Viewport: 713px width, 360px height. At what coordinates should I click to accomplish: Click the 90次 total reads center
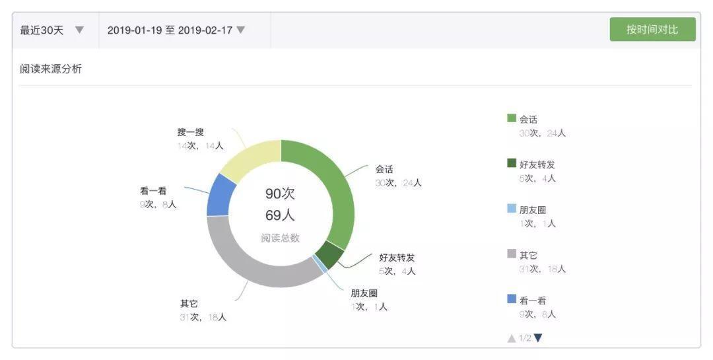pyautogui.click(x=280, y=194)
